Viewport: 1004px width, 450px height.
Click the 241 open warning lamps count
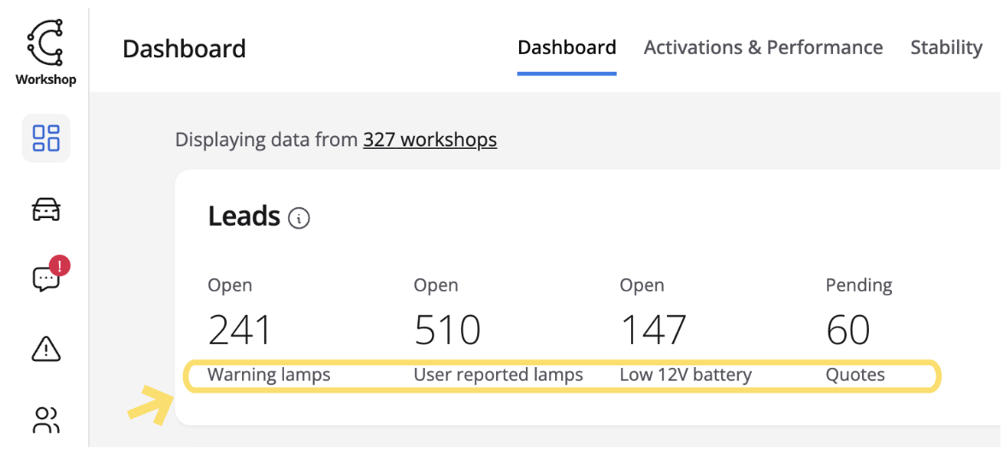coord(239,330)
